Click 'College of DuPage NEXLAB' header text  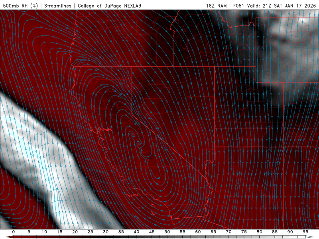[109, 6]
